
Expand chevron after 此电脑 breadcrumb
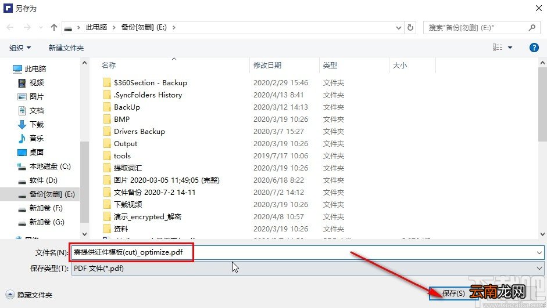tap(114, 27)
